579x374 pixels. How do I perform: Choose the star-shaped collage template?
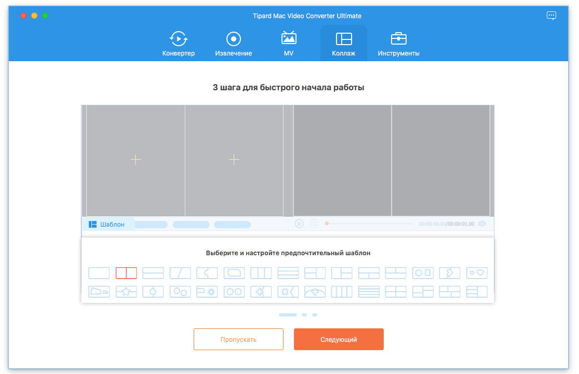coord(126,292)
